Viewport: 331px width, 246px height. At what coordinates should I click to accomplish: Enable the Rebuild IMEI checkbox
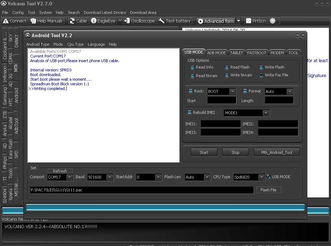pyautogui.click(x=190, y=112)
